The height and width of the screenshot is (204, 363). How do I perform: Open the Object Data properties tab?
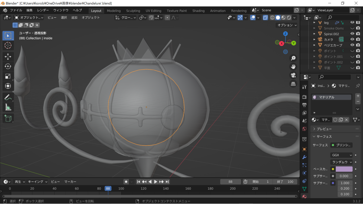(304, 189)
